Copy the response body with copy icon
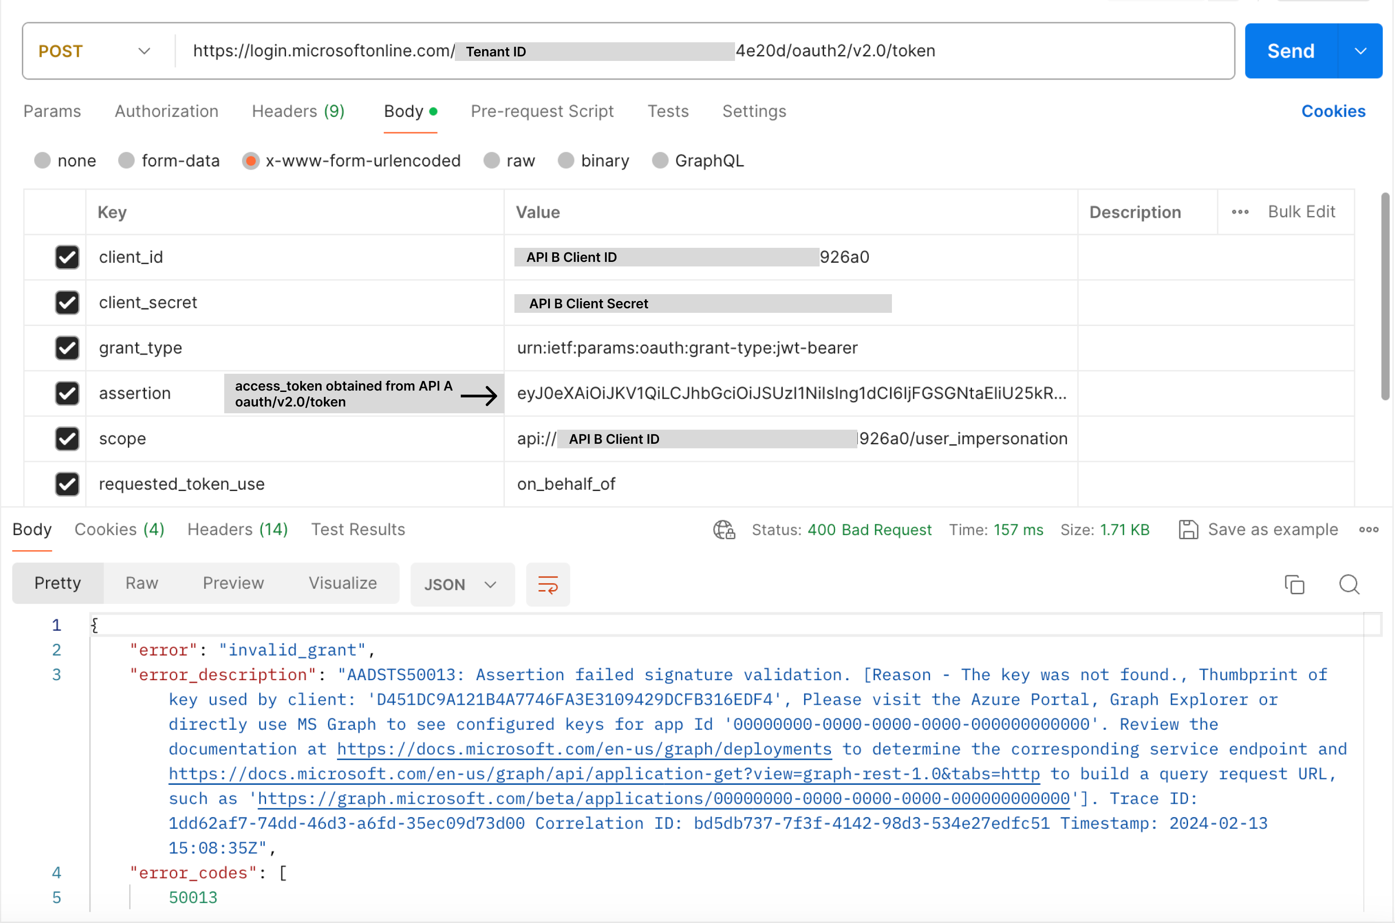Viewport: 1395px width, 923px height. 1294,585
